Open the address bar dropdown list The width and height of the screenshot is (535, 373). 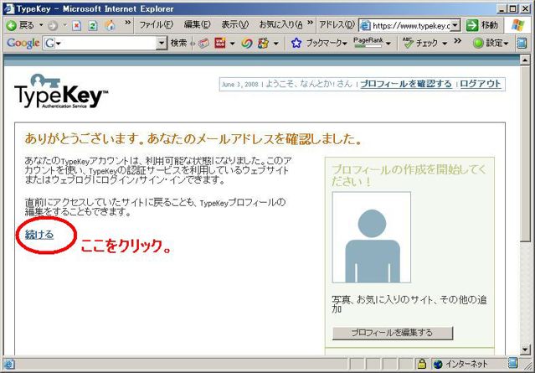[x=456, y=26]
